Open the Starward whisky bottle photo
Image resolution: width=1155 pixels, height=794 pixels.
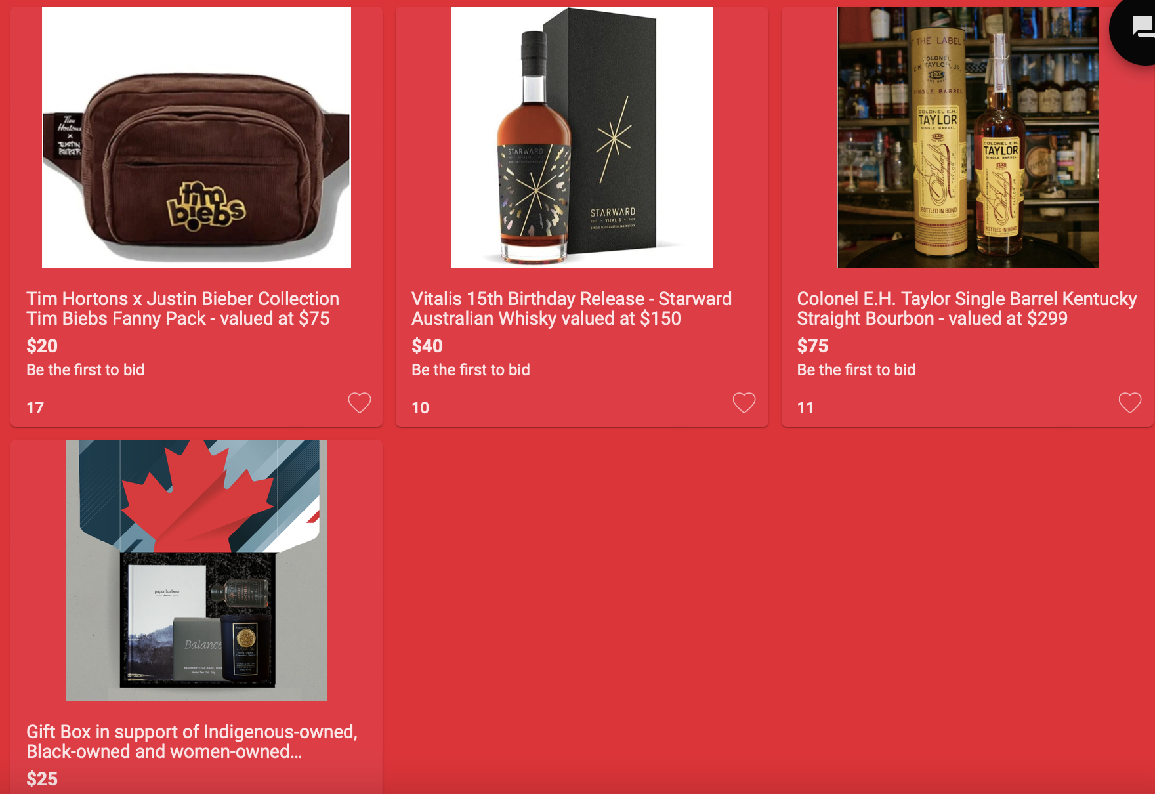[582, 137]
